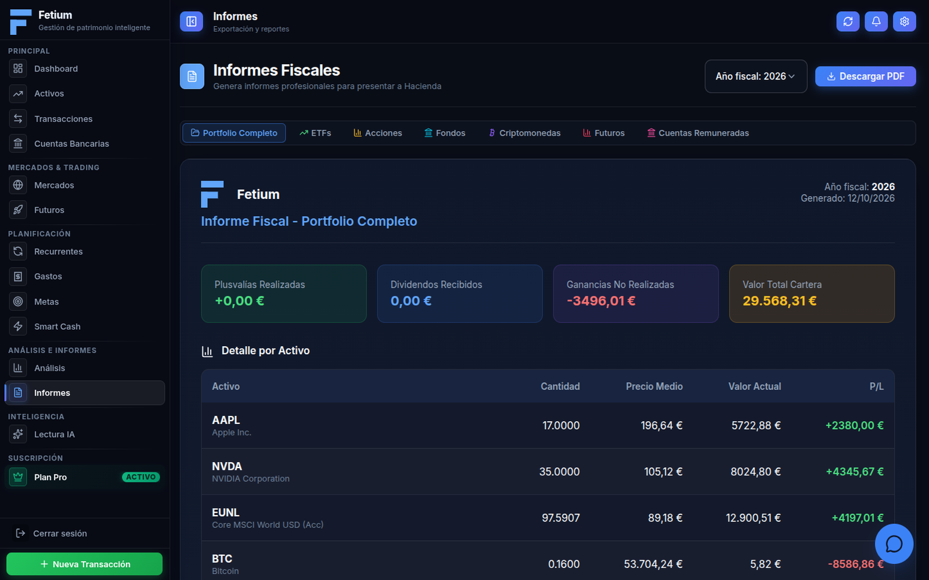Collapse the sidebar with the panel icon
929x580 pixels.
click(x=192, y=21)
